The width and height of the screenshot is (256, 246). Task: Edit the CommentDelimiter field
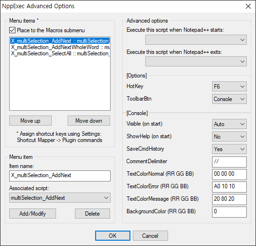[x=229, y=162]
